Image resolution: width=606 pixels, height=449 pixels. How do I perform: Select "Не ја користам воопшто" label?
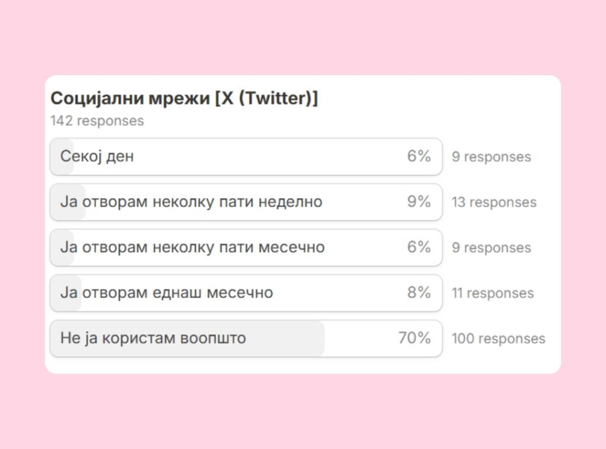pos(153,338)
